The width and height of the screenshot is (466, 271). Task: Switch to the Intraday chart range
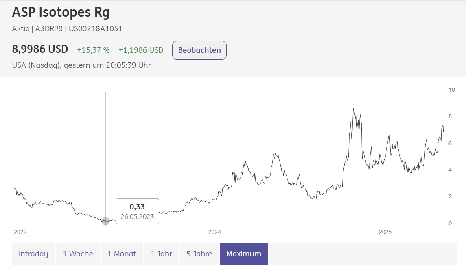[33, 254]
